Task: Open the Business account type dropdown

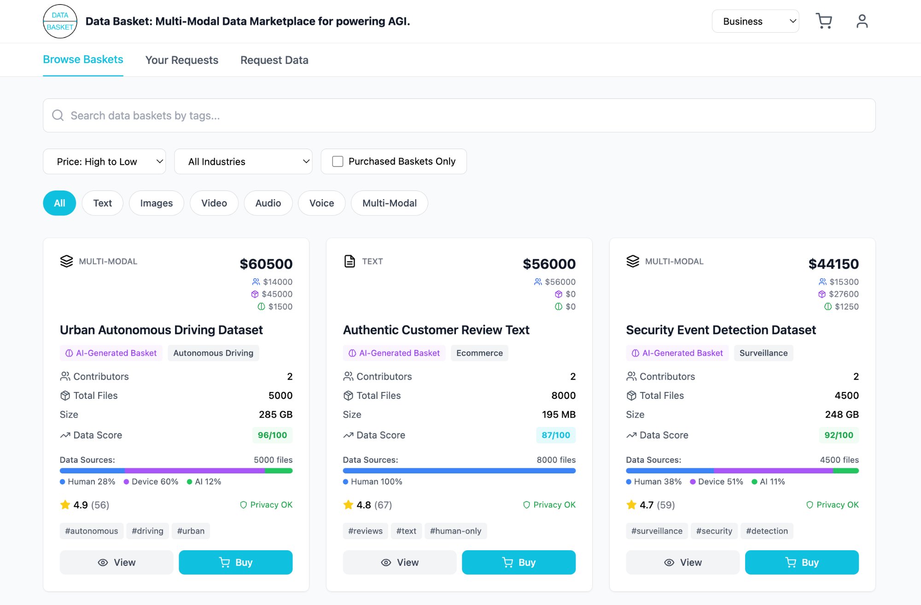Action: tap(755, 21)
